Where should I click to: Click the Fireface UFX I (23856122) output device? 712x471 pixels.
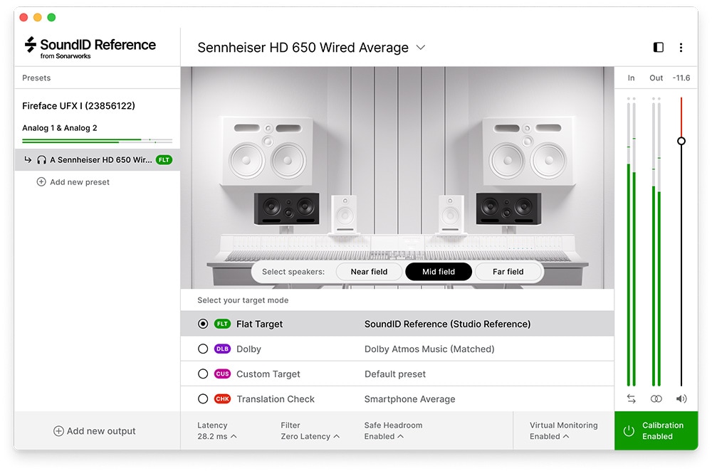pos(78,106)
